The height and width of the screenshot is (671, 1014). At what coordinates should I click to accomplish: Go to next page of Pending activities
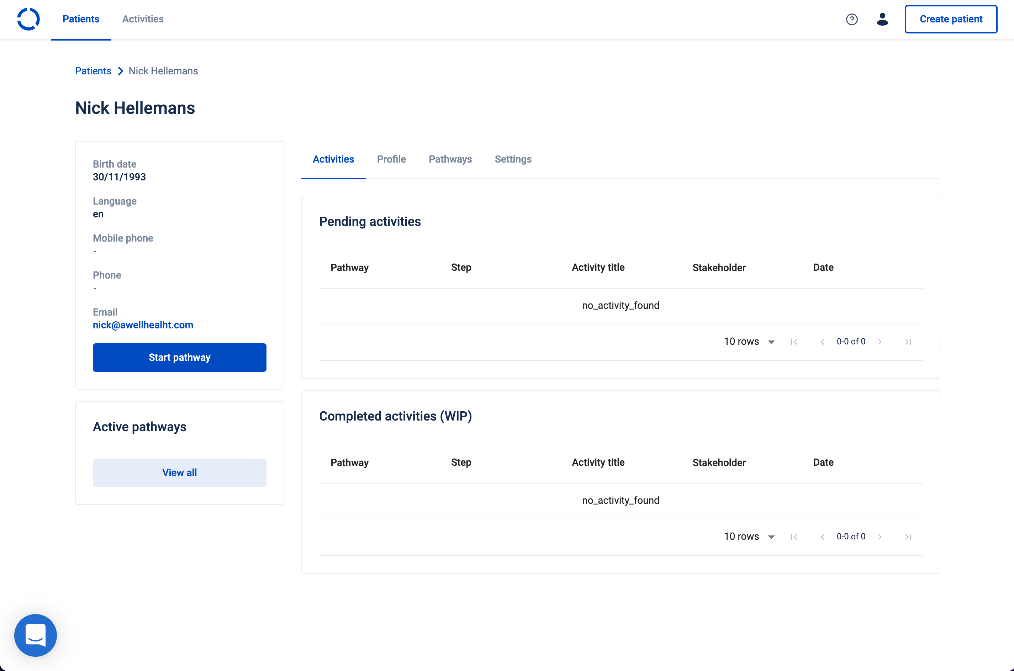[880, 342]
